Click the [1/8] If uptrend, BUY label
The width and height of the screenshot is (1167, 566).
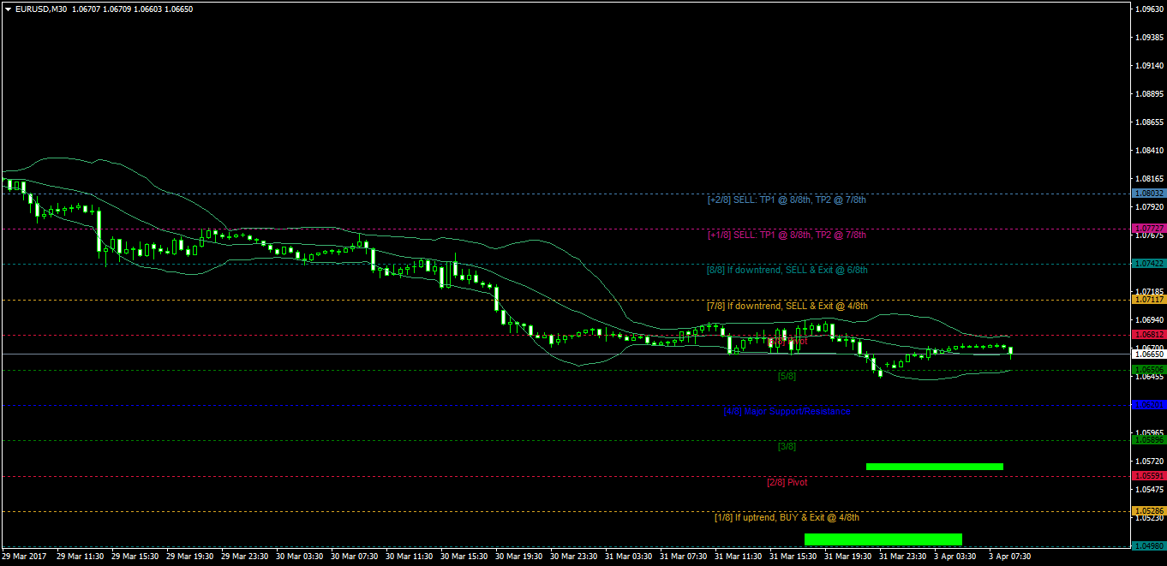pos(787,517)
